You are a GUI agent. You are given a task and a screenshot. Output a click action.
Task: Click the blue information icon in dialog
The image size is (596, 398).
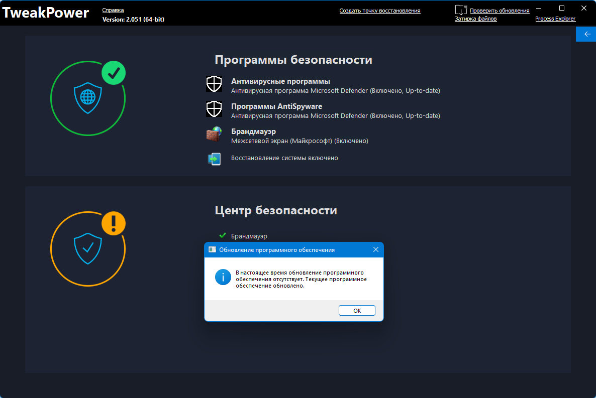tap(223, 277)
